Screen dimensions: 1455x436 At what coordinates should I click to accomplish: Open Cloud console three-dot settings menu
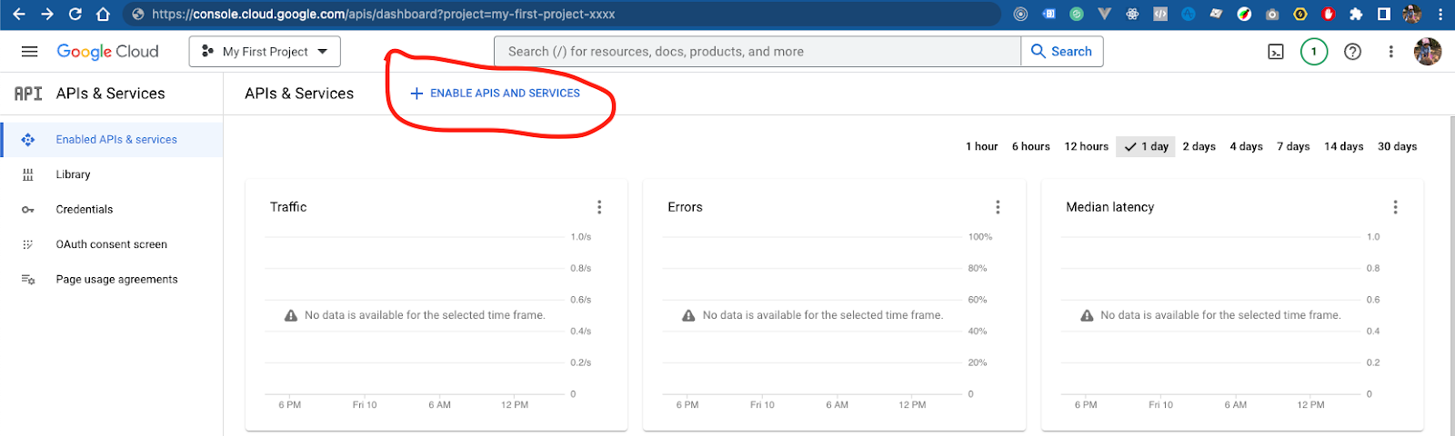[x=1390, y=52]
